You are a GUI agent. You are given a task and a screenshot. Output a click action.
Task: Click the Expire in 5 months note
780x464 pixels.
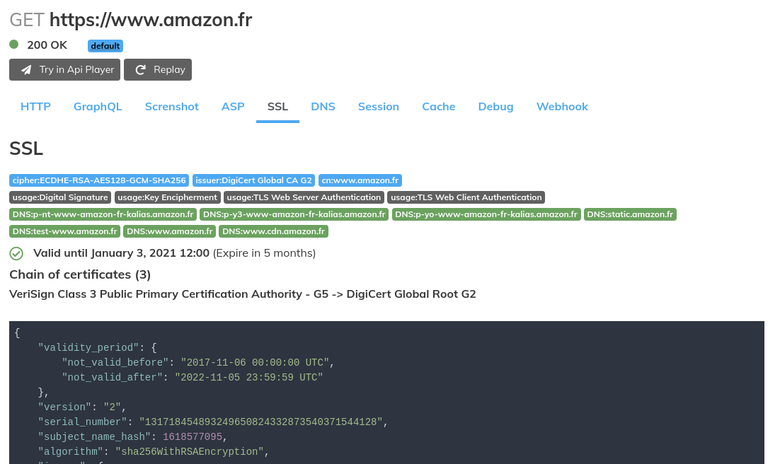tap(264, 253)
